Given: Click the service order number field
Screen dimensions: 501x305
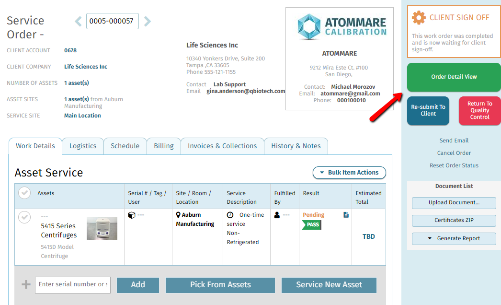Looking at the screenshot, I should pos(112,21).
